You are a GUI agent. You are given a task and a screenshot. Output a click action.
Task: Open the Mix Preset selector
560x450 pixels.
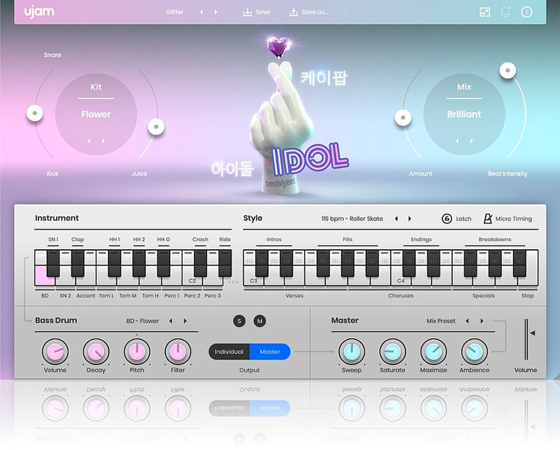coord(441,321)
